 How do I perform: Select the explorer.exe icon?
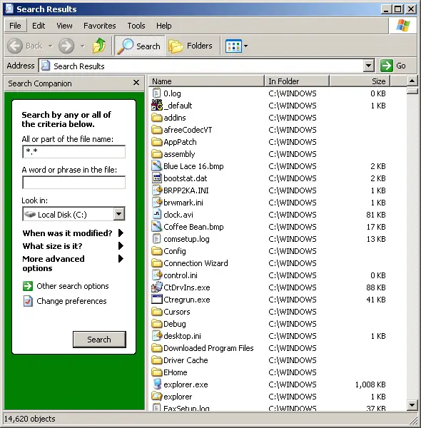(157, 384)
